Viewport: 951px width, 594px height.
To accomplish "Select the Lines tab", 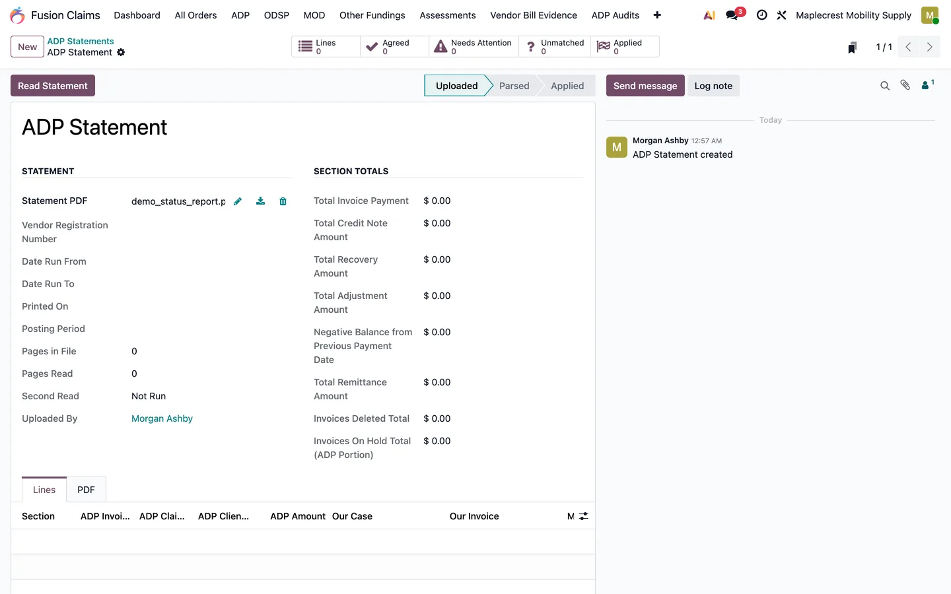I will [44, 490].
